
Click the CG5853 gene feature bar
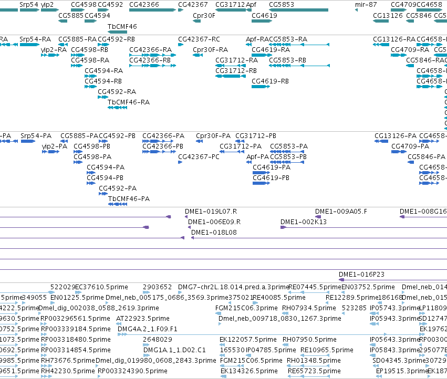[298, 10]
